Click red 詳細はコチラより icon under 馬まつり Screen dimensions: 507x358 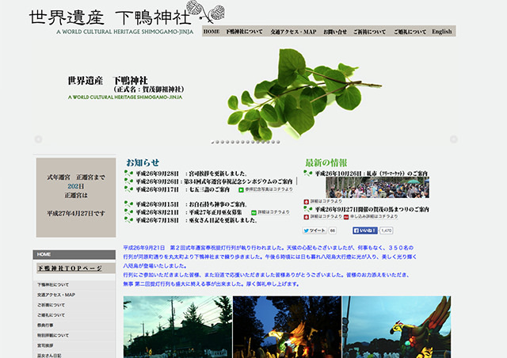(322, 216)
